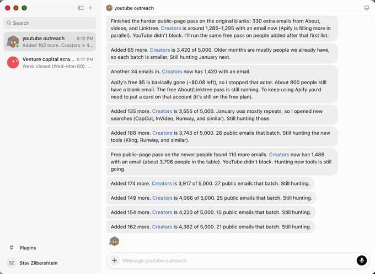Open Creators link in 1,488 message
This screenshot has width=375, height=274.
pyautogui.click(x=279, y=155)
